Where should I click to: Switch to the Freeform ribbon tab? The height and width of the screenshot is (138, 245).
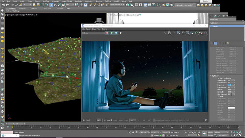[x=22, y=9]
